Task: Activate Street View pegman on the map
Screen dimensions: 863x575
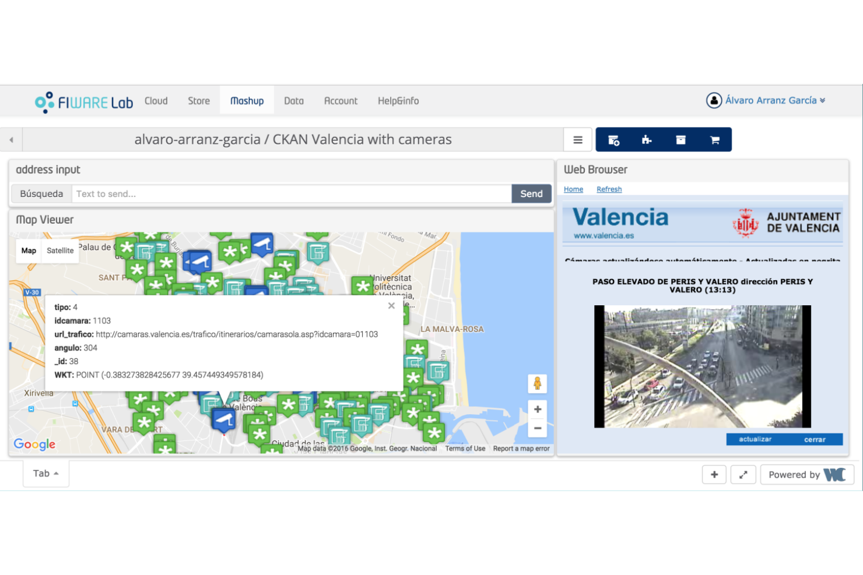Action: (x=537, y=383)
